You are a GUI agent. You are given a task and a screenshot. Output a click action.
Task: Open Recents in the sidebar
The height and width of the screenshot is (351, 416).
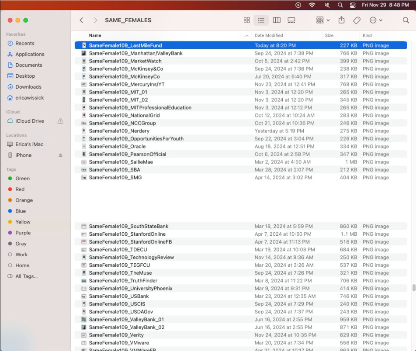tap(24, 43)
